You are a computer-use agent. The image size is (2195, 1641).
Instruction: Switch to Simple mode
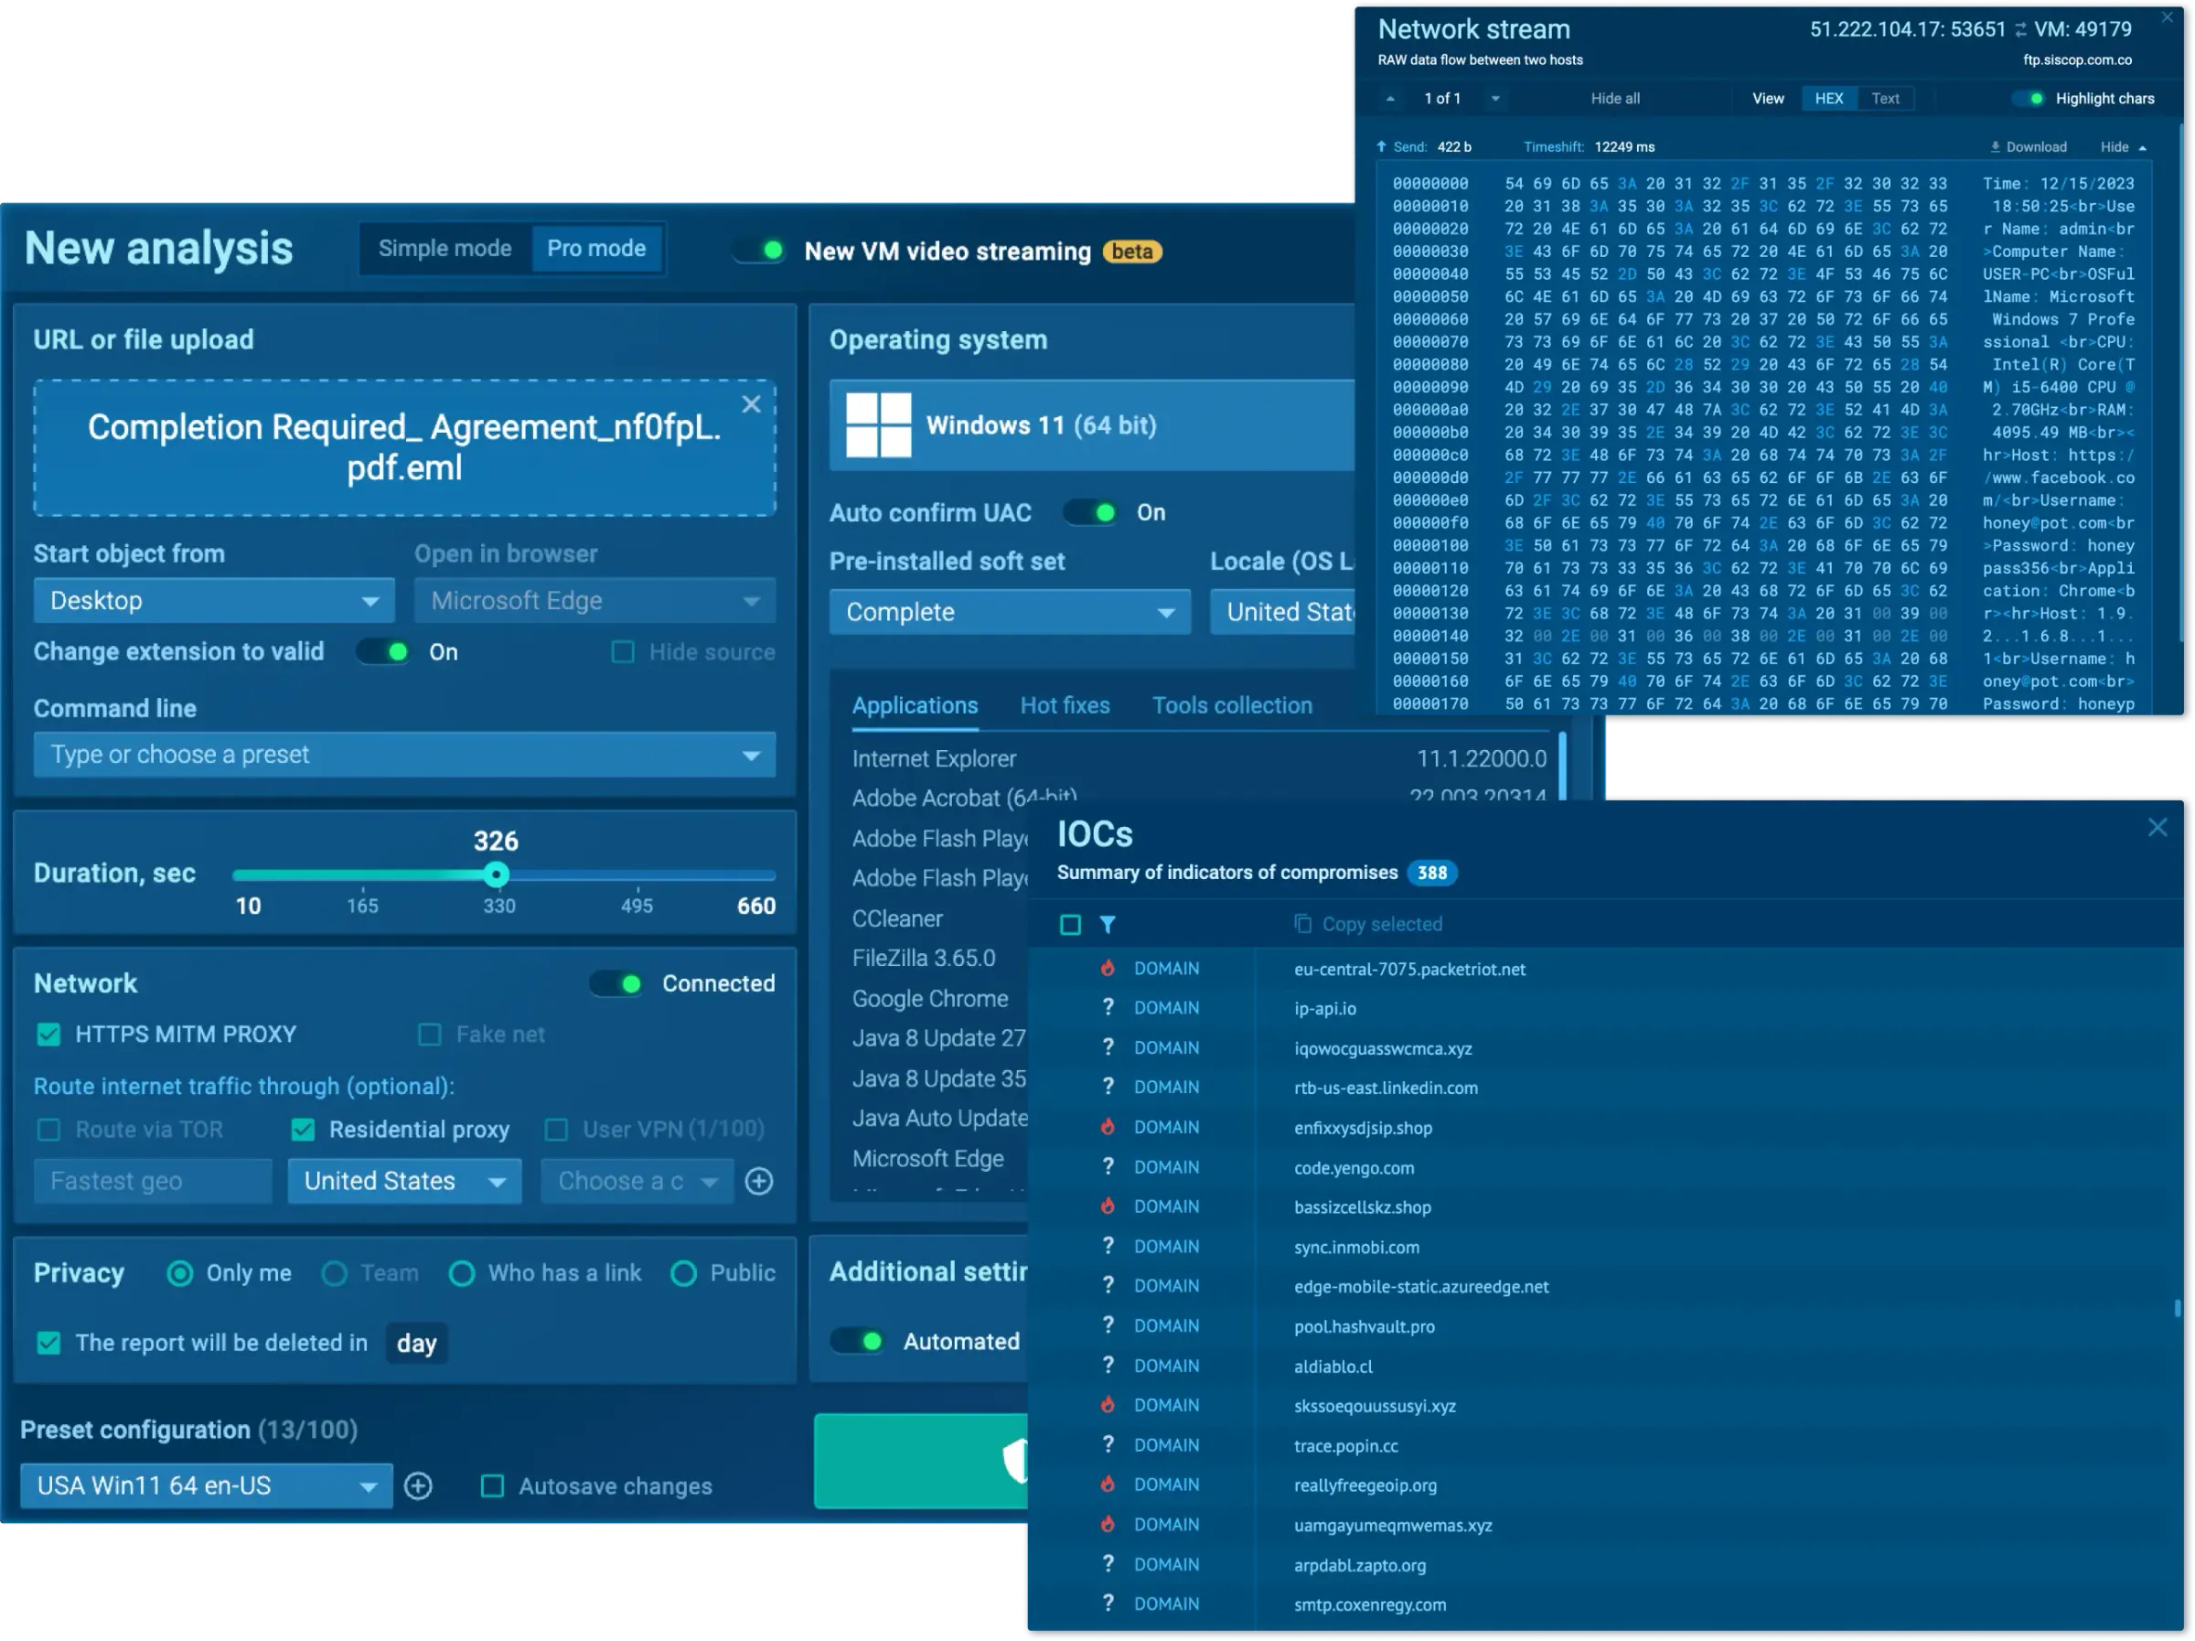(444, 248)
